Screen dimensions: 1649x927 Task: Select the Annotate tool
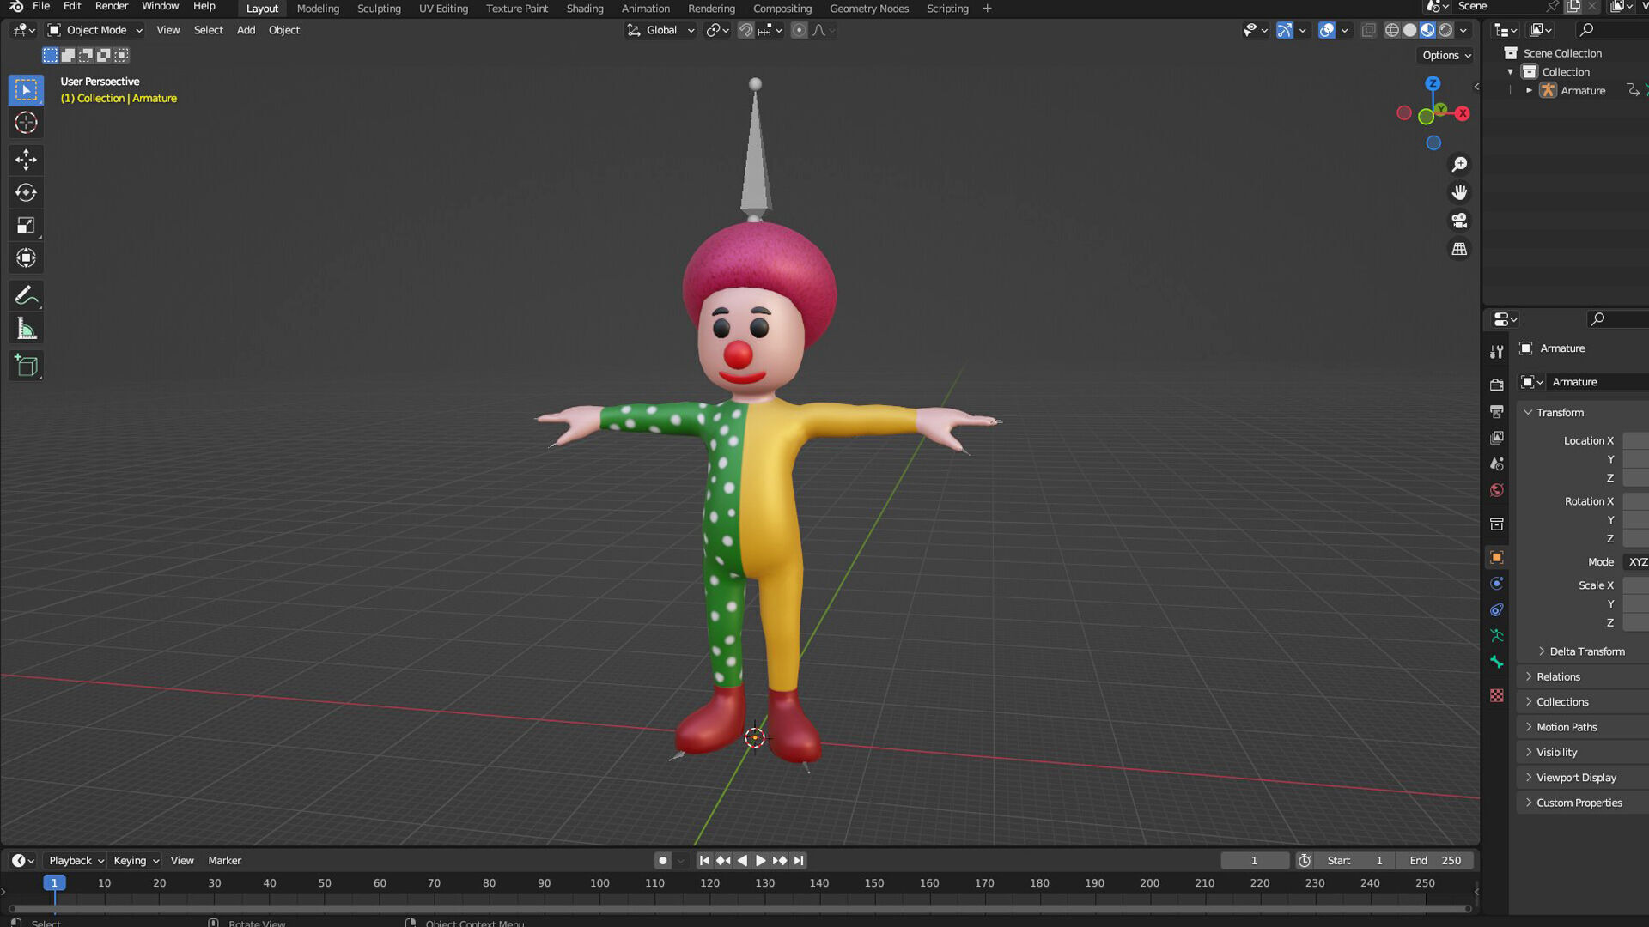coord(26,295)
